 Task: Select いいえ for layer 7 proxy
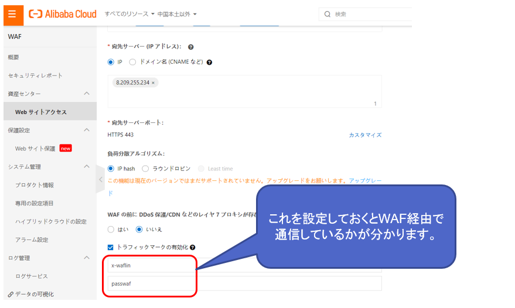click(x=139, y=229)
